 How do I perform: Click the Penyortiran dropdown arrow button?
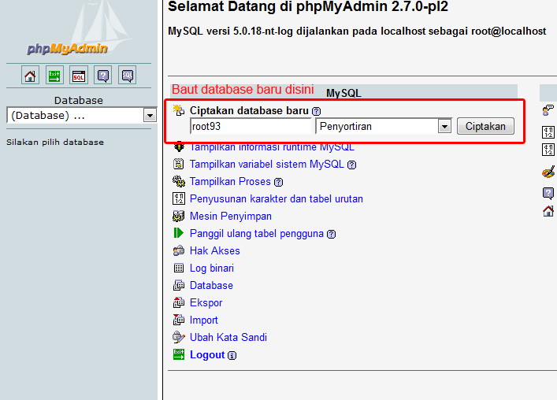pyautogui.click(x=444, y=126)
